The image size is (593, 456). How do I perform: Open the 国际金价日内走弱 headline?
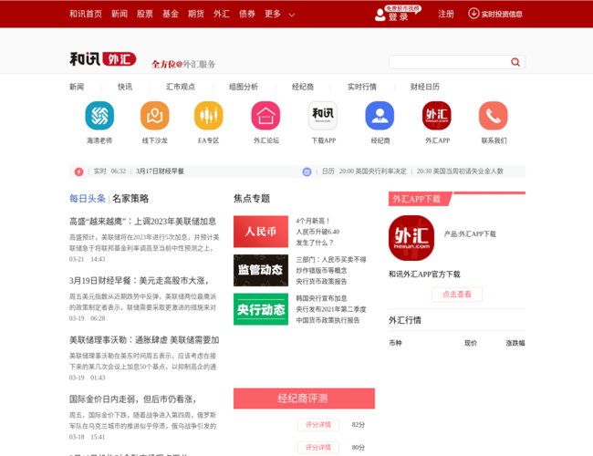(132, 399)
